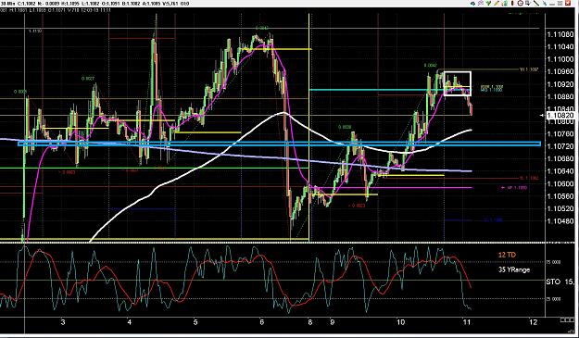Click the orange '12 TD' indicator label
Viewport: 579px width, 338px height.
click(507, 255)
